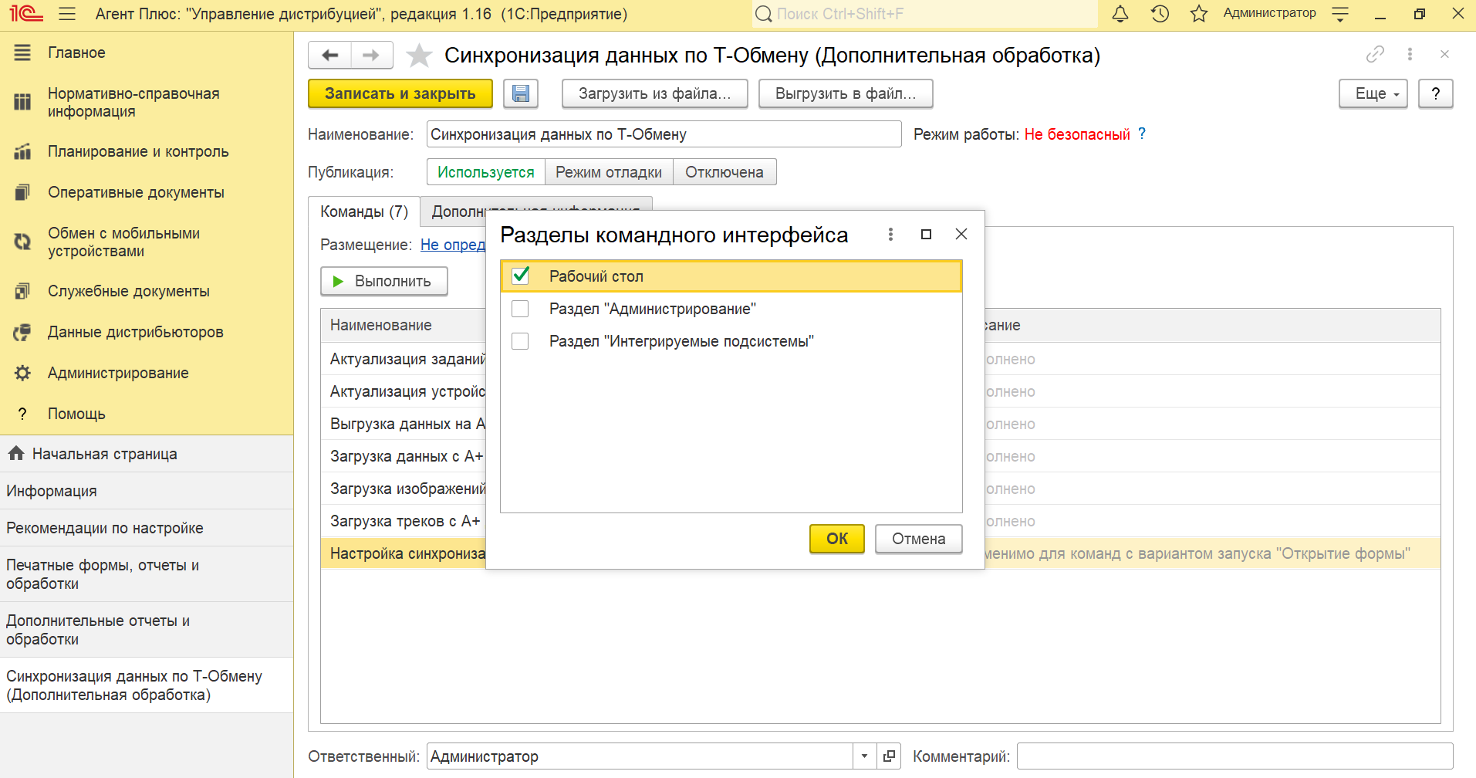Select Отключена publication mode
The image size is (1476, 778).
coord(724,172)
